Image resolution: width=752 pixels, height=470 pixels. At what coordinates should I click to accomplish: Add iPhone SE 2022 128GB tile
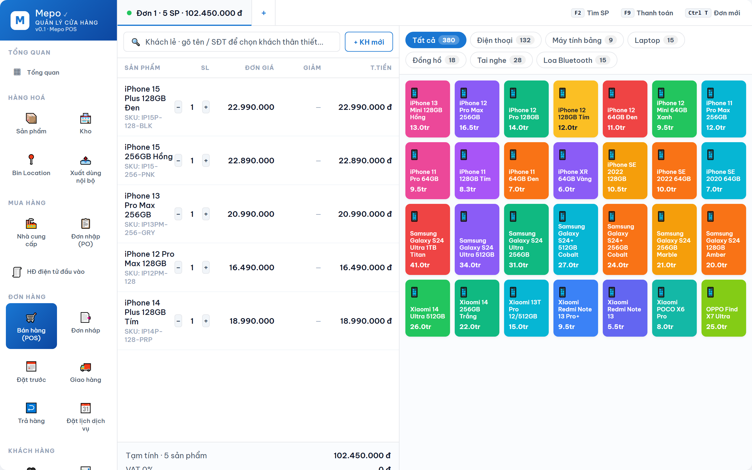pos(625,171)
